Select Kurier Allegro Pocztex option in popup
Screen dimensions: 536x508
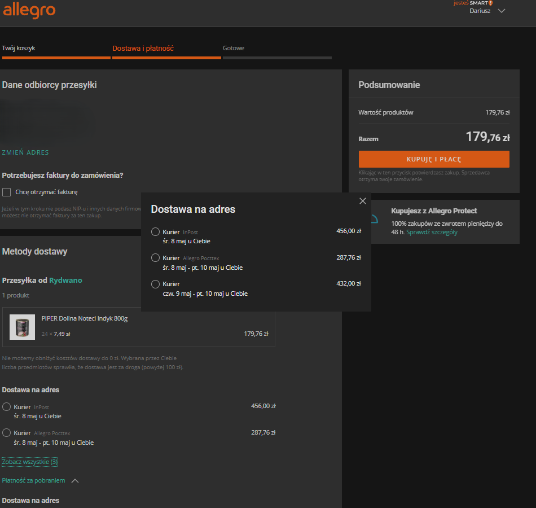156,258
